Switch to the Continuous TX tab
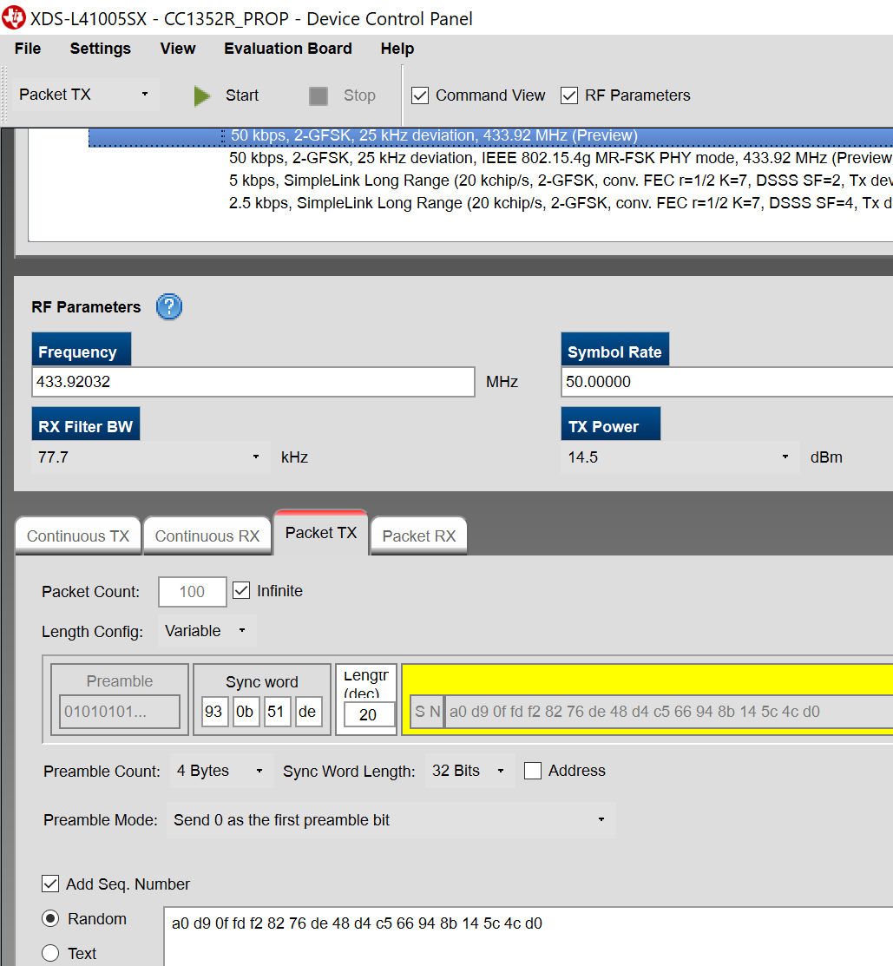893x966 pixels. point(78,536)
